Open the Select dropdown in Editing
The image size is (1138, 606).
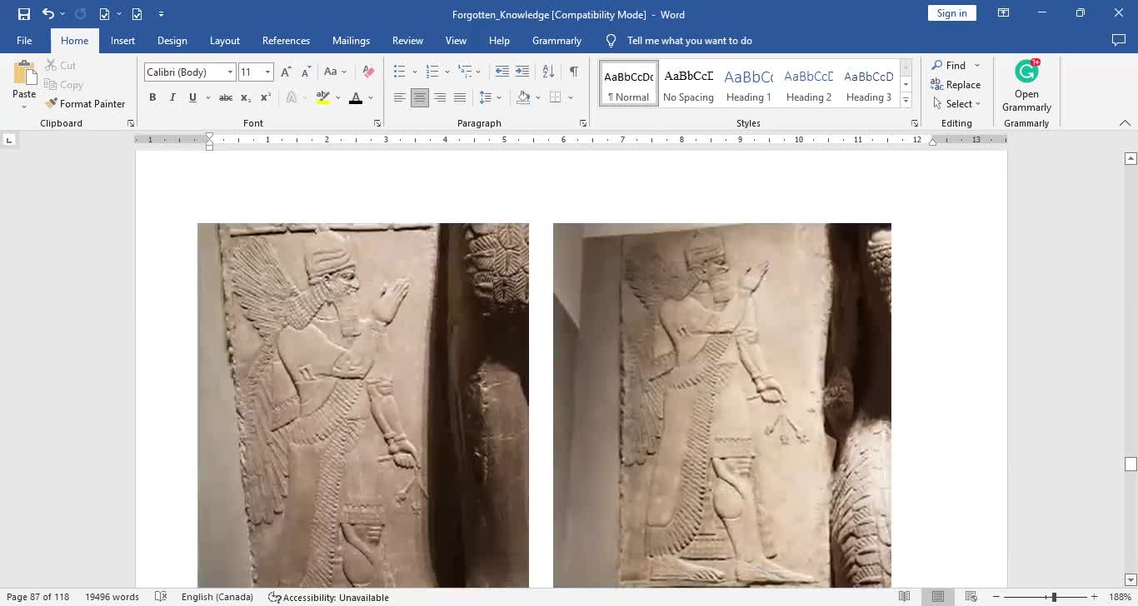(x=957, y=104)
